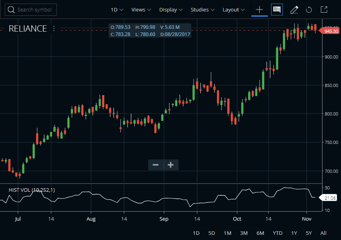Select the All range
The image size is (341, 240).
[323, 233]
